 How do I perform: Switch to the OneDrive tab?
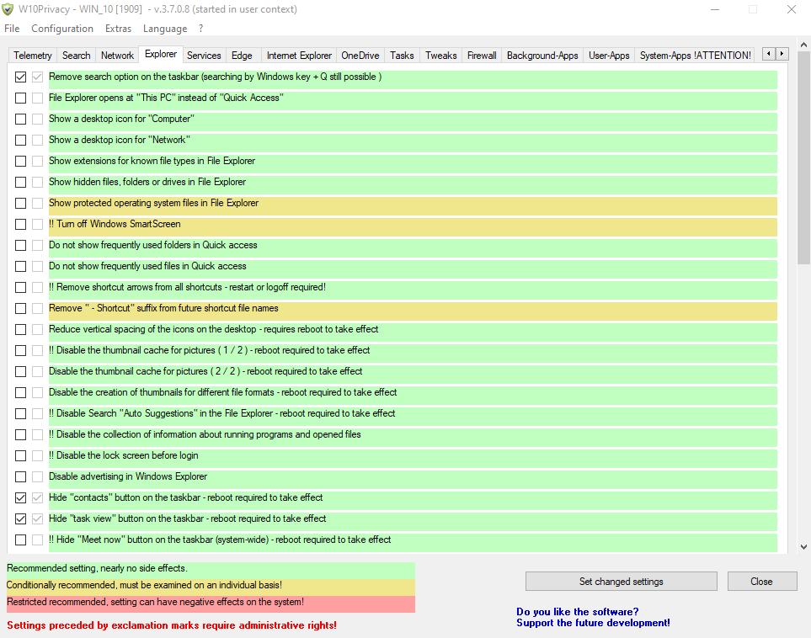tap(360, 56)
